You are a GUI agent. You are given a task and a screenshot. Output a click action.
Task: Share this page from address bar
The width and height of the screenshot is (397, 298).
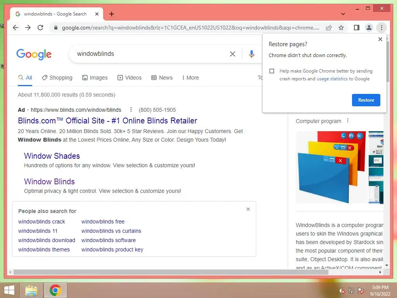[329, 28]
